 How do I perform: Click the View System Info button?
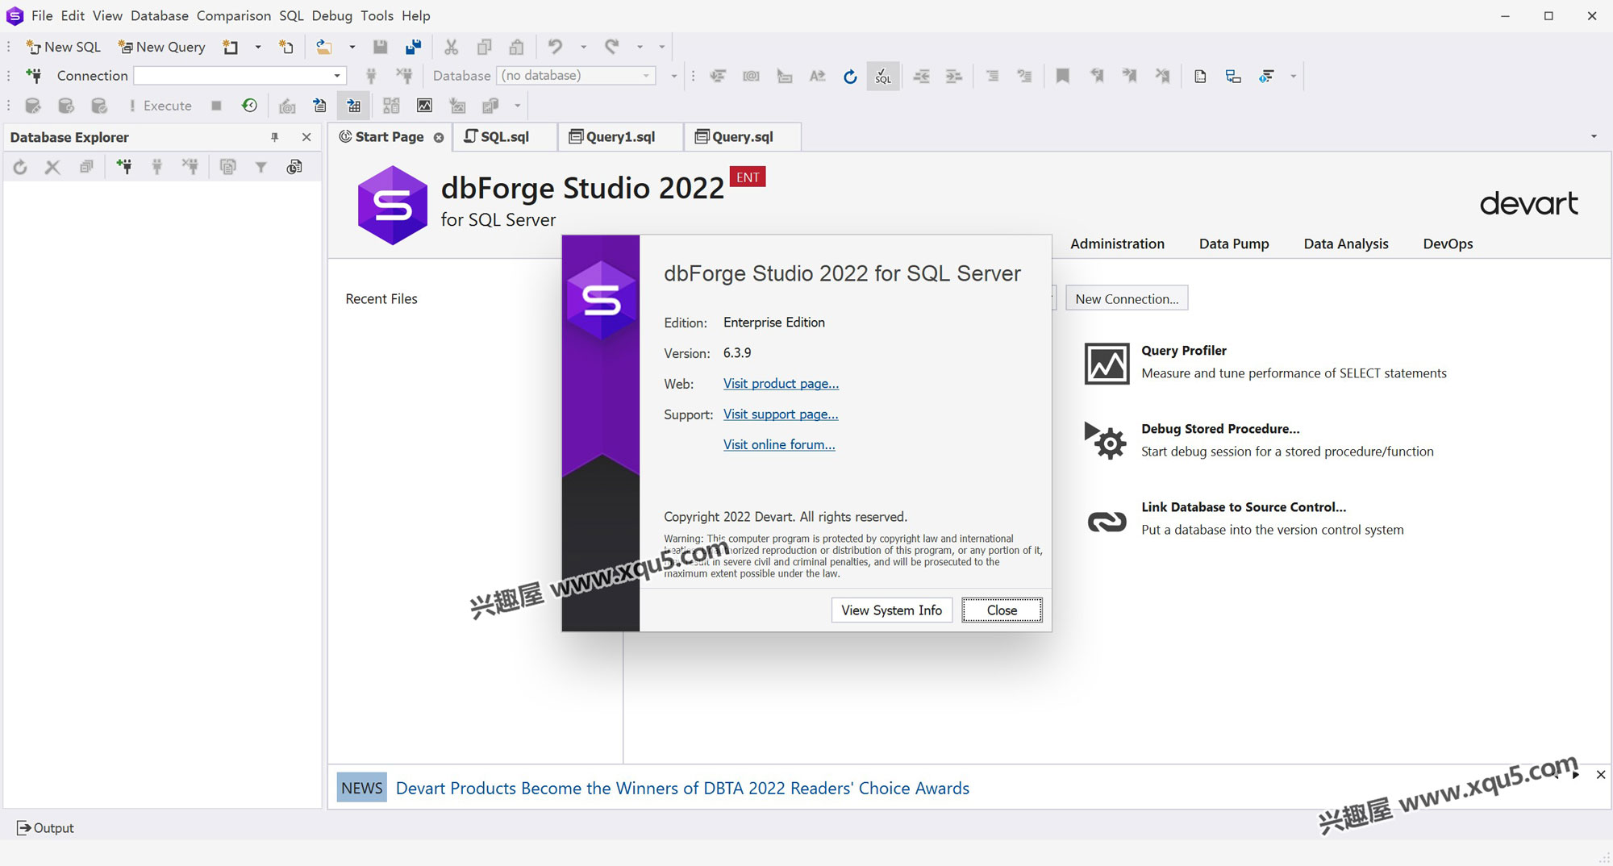(x=891, y=610)
